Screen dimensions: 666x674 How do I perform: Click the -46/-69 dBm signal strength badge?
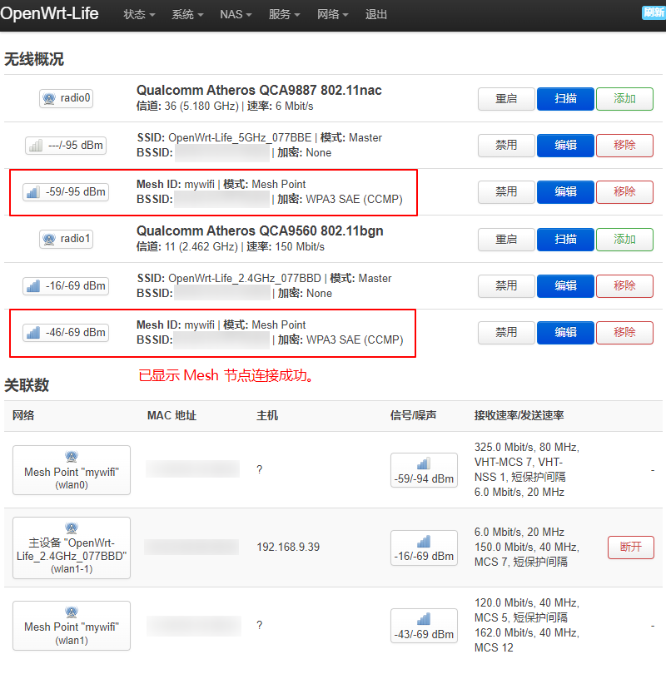(66, 333)
